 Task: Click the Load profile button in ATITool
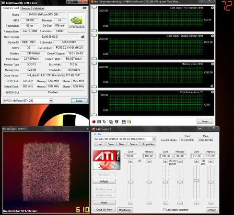pos(99,144)
